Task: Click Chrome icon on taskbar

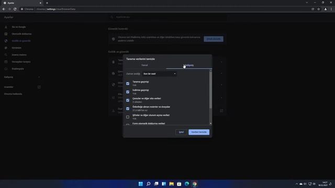Action: coord(195,184)
